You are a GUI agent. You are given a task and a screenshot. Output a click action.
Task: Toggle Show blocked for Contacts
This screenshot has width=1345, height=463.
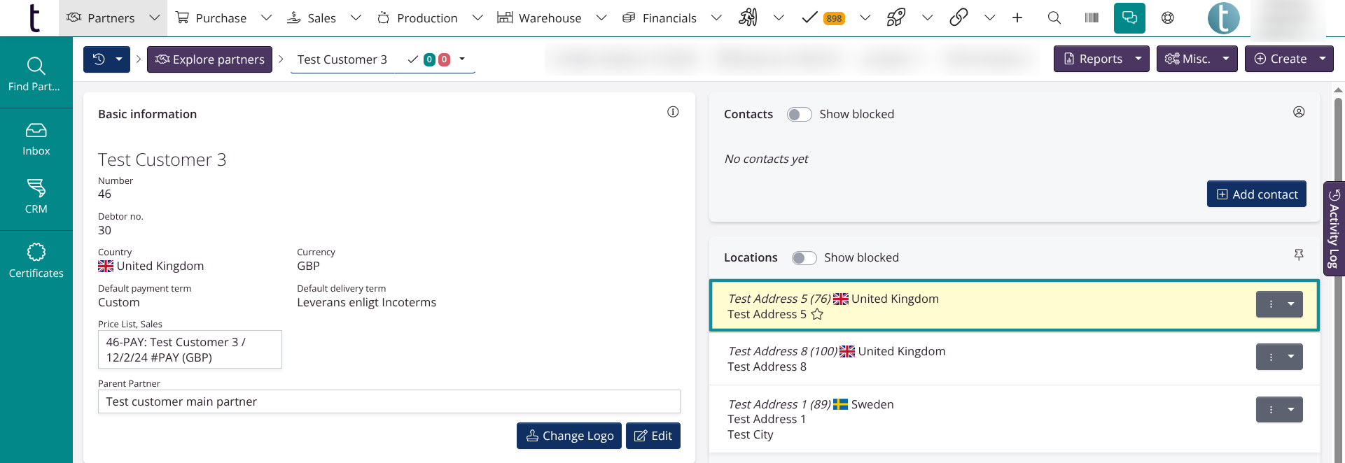(x=799, y=115)
